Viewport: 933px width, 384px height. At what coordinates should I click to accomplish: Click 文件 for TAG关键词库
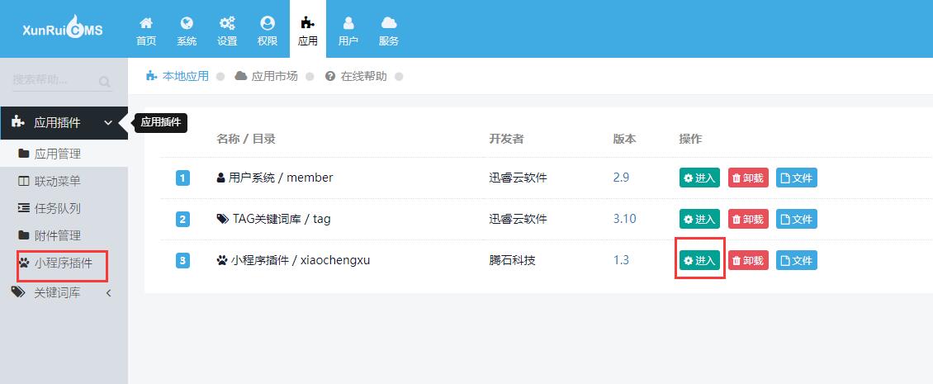click(x=796, y=219)
